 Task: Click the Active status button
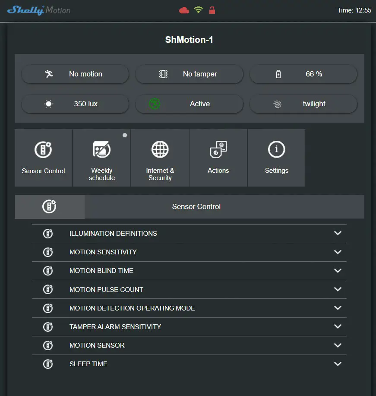coord(189,104)
